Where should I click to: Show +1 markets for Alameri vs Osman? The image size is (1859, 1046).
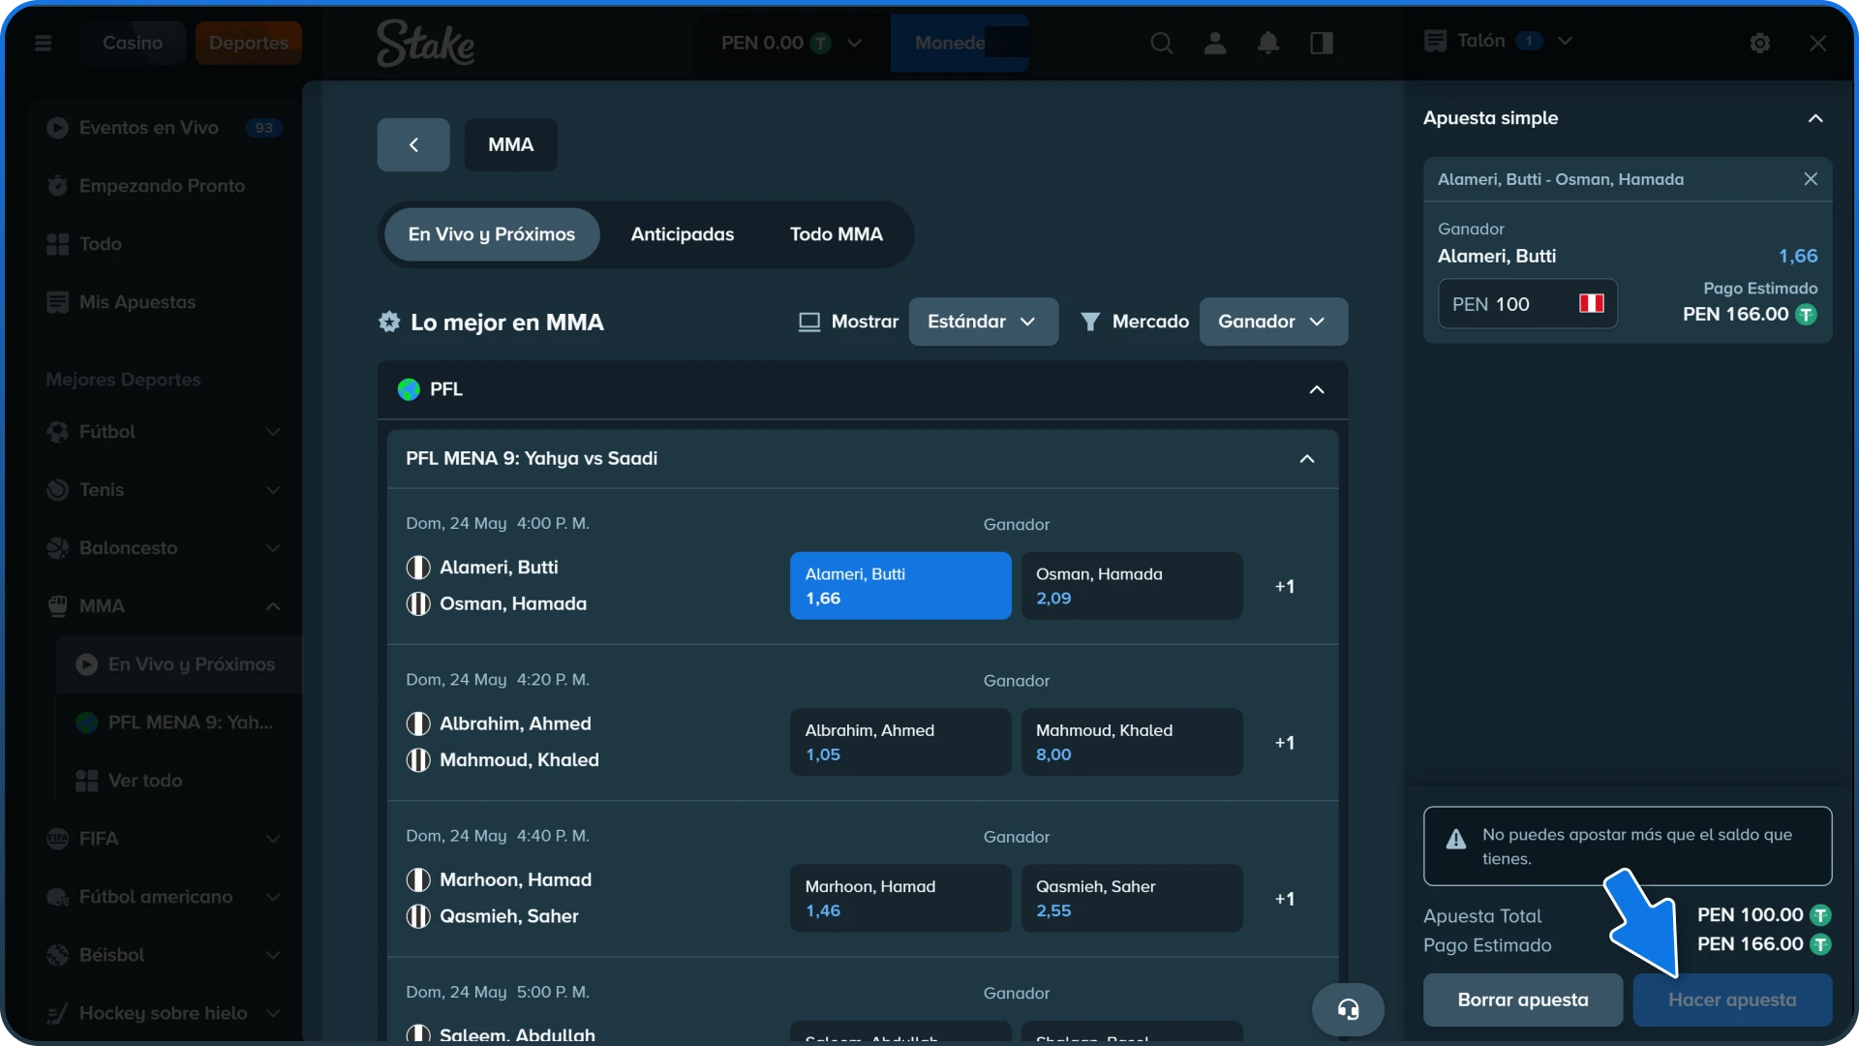click(1285, 586)
